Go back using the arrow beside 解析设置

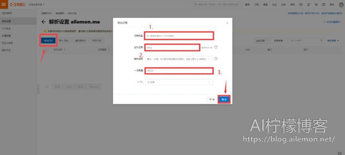(x=43, y=22)
